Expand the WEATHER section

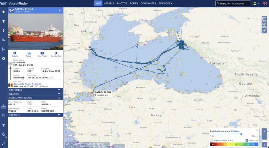coord(35,94)
